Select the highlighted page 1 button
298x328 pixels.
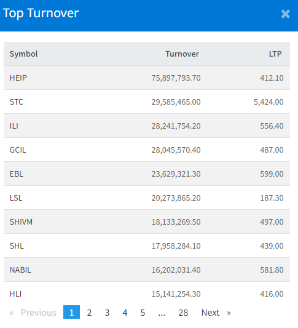point(71,312)
